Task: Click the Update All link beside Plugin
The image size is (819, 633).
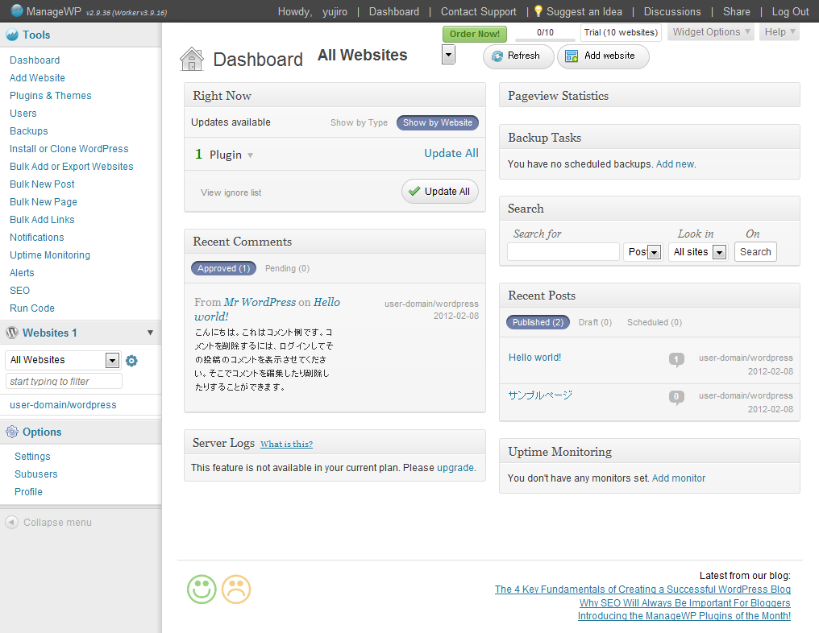Action: (x=451, y=154)
